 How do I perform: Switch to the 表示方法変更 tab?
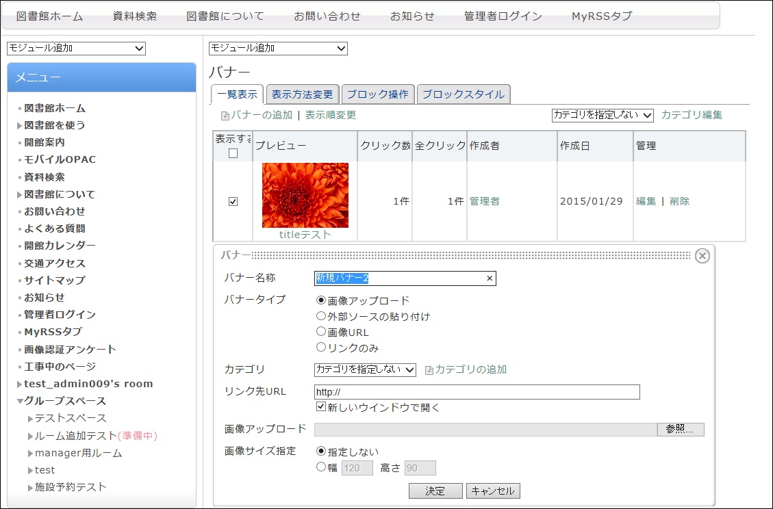(302, 94)
